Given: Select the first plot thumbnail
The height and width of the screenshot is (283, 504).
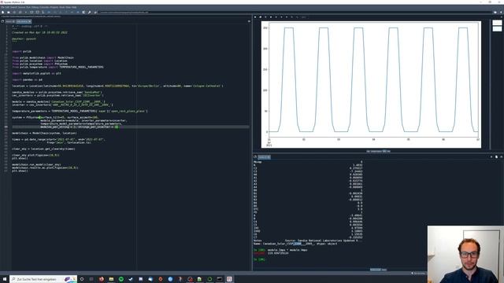Looking at the screenshot, I should [497, 23].
